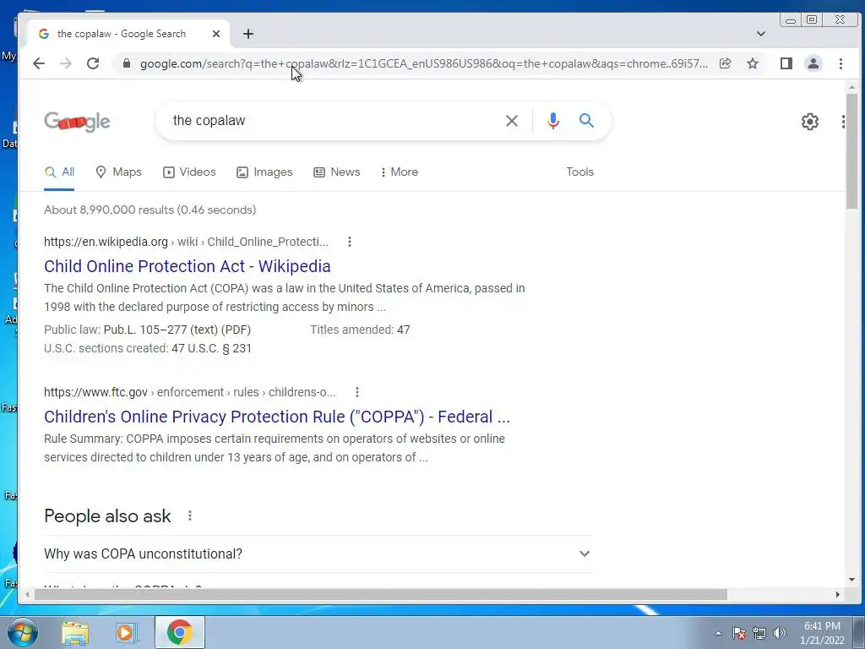The height and width of the screenshot is (649, 865).
Task: Click the blue magnifier search button
Action: point(586,120)
